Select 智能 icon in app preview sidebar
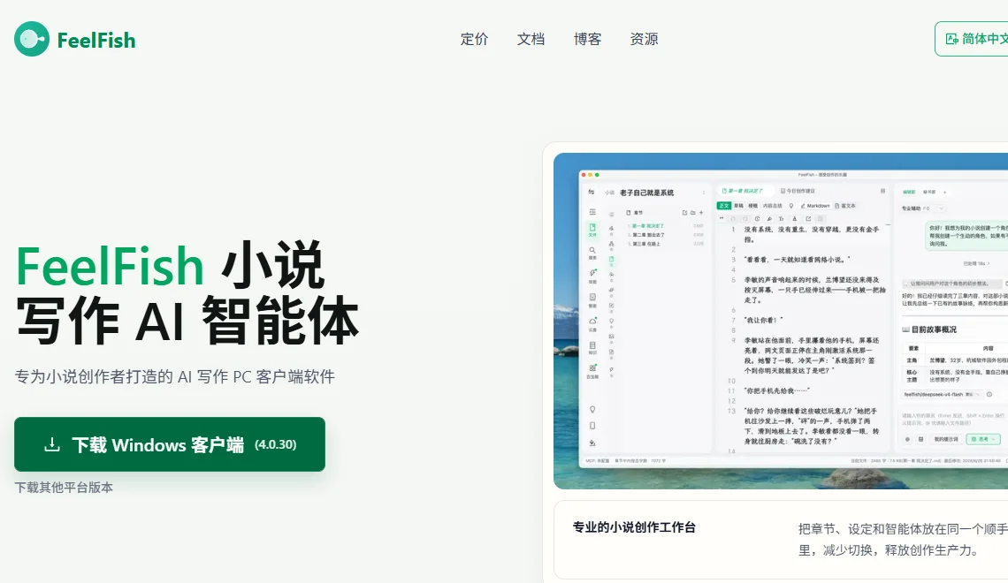The width and height of the screenshot is (1008, 583). [x=592, y=299]
